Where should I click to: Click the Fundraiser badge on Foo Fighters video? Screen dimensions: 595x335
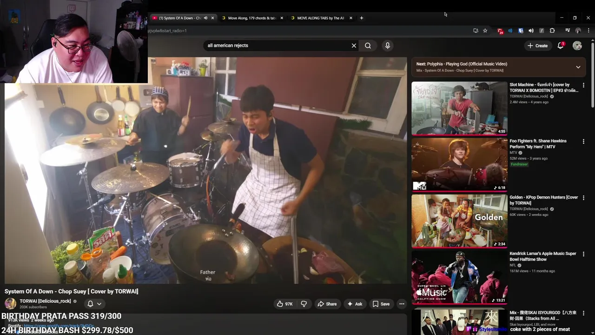(x=519, y=164)
